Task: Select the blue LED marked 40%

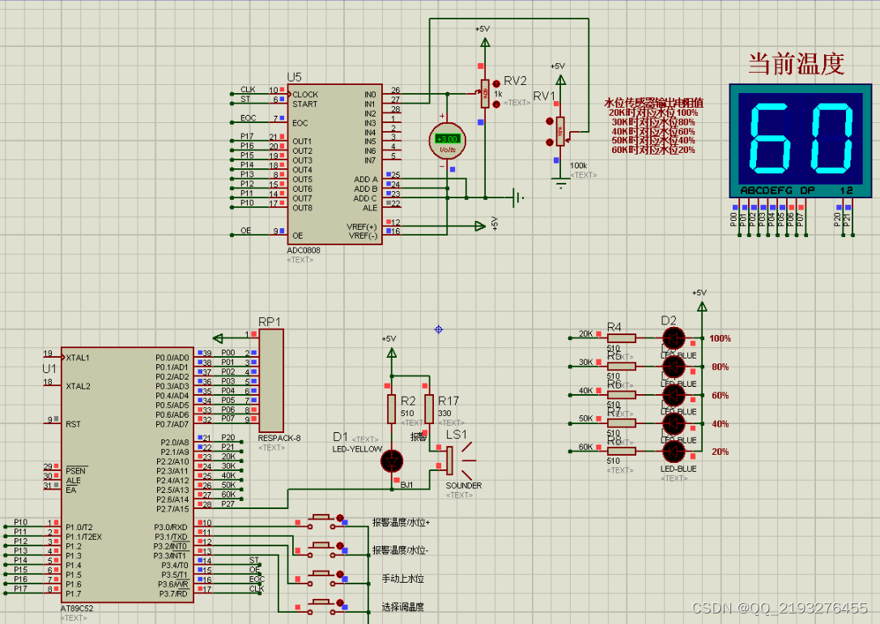Action: pyautogui.click(x=674, y=423)
